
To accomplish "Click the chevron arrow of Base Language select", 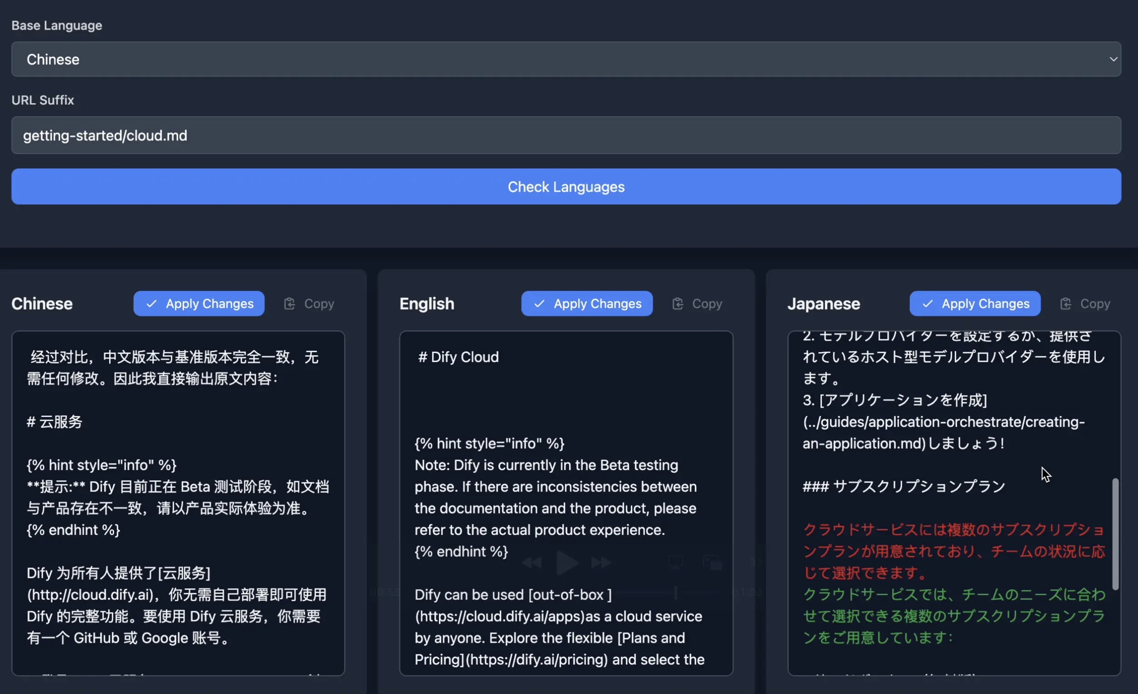I will (1113, 59).
